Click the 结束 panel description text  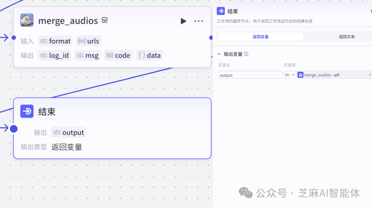point(265,21)
